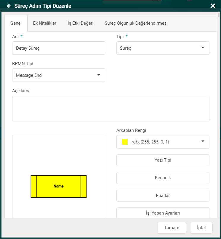221x239 pixels.
Task: Select the Süreç Olgunluk Değerlendirmesi tab
Action: point(136,23)
